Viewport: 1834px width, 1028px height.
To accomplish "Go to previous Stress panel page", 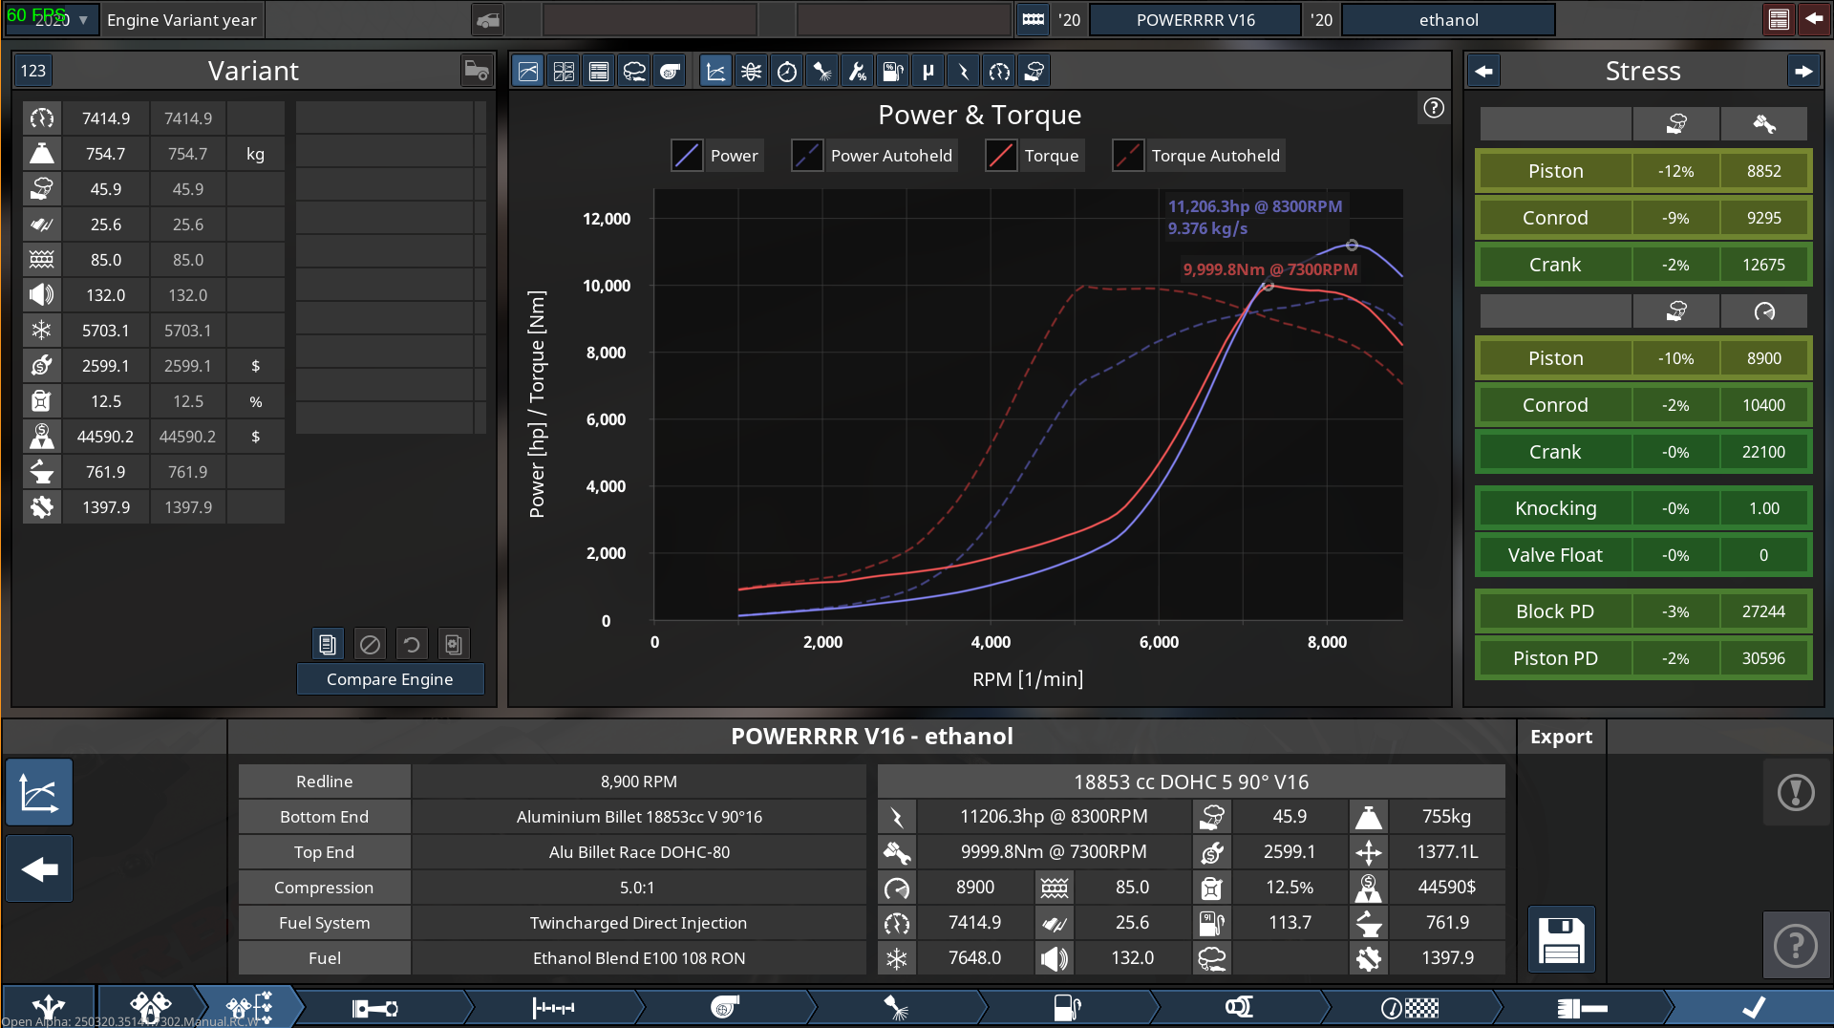I will [x=1483, y=72].
